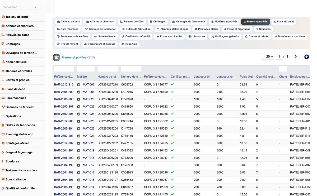317x196 pixels.
Task: Open material link MAT-020
Action: 88,143
